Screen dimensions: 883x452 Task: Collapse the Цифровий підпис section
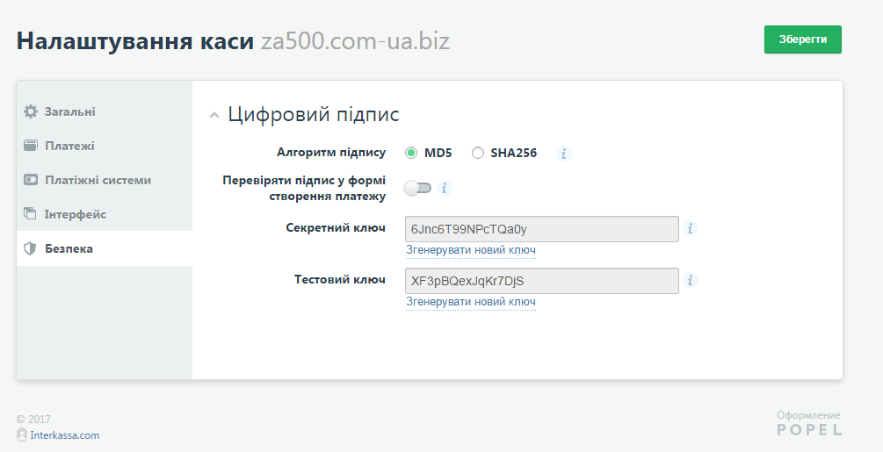pos(214,116)
